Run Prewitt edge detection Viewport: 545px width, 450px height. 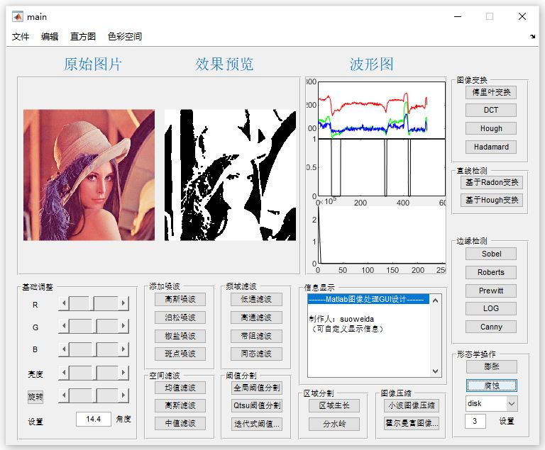click(x=491, y=291)
